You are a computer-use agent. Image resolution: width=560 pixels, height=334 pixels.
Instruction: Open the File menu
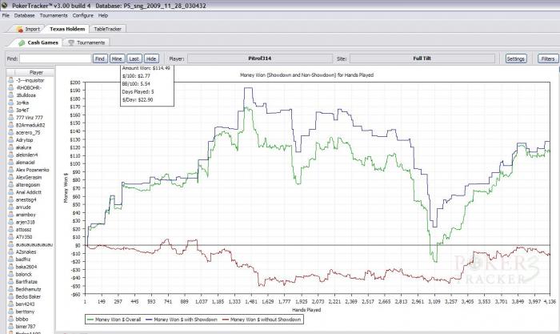6,16
